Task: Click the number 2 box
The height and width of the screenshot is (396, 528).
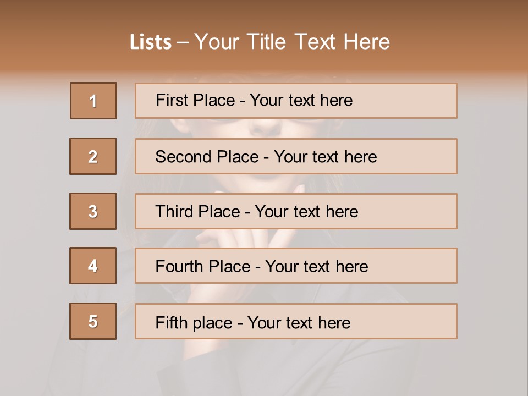Action: pos(93,156)
